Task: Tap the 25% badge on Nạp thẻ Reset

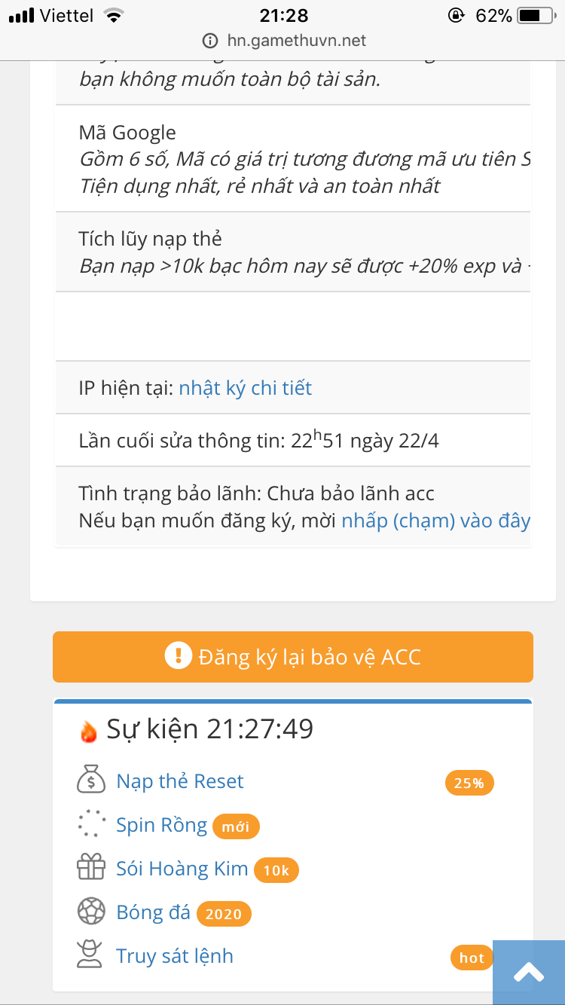Action: click(469, 784)
